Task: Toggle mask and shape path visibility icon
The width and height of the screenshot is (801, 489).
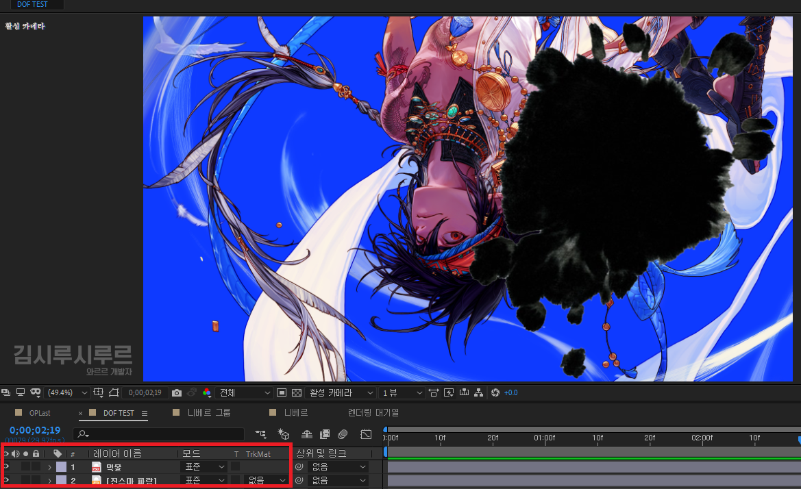Action: coord(114,392)
